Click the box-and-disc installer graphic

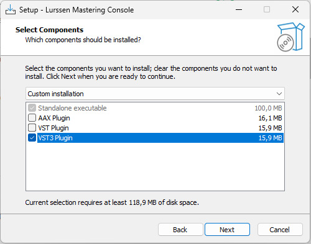tap(290, 37)
